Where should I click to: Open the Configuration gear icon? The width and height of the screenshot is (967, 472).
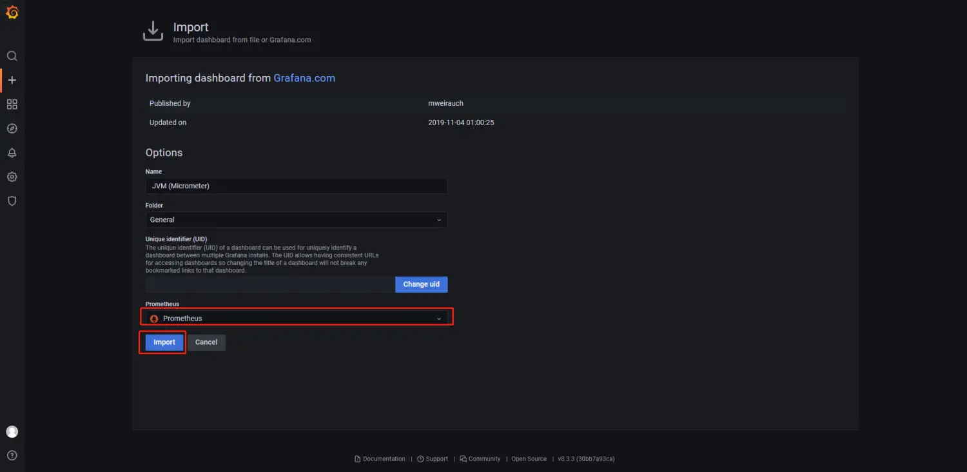pos(12,177)
